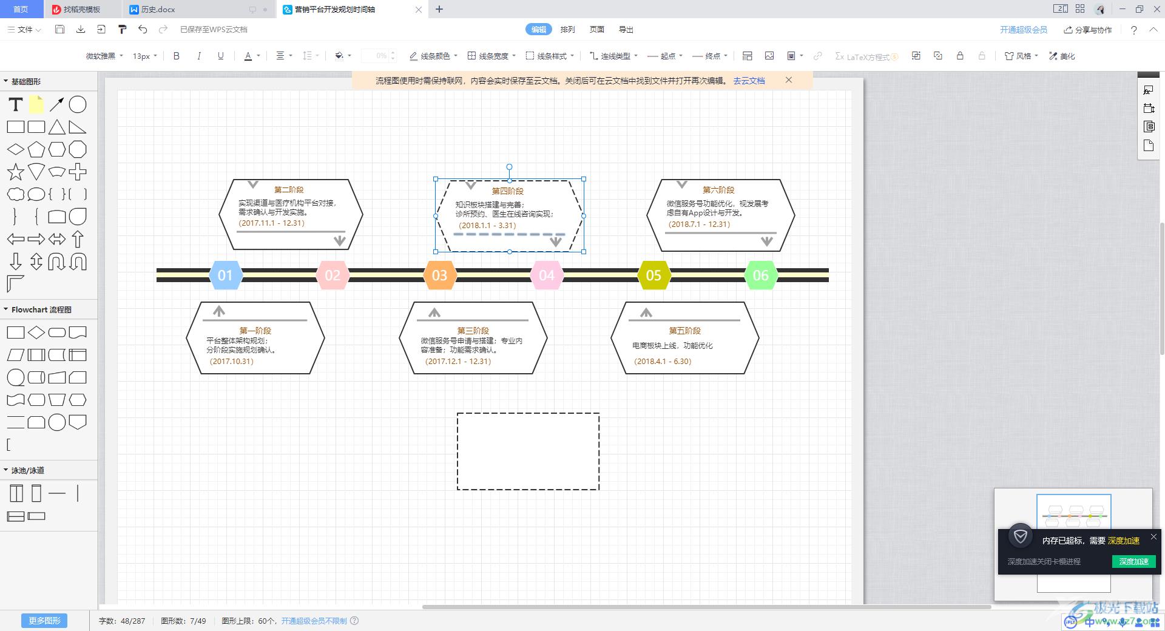Click the horizontal scrollbar at bottom
This screenshot has width=1165, height=631.
click(706, 606)
